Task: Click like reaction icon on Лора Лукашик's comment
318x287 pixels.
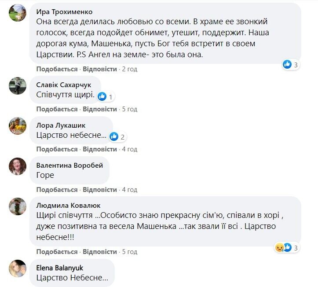Action: point(114,136)
